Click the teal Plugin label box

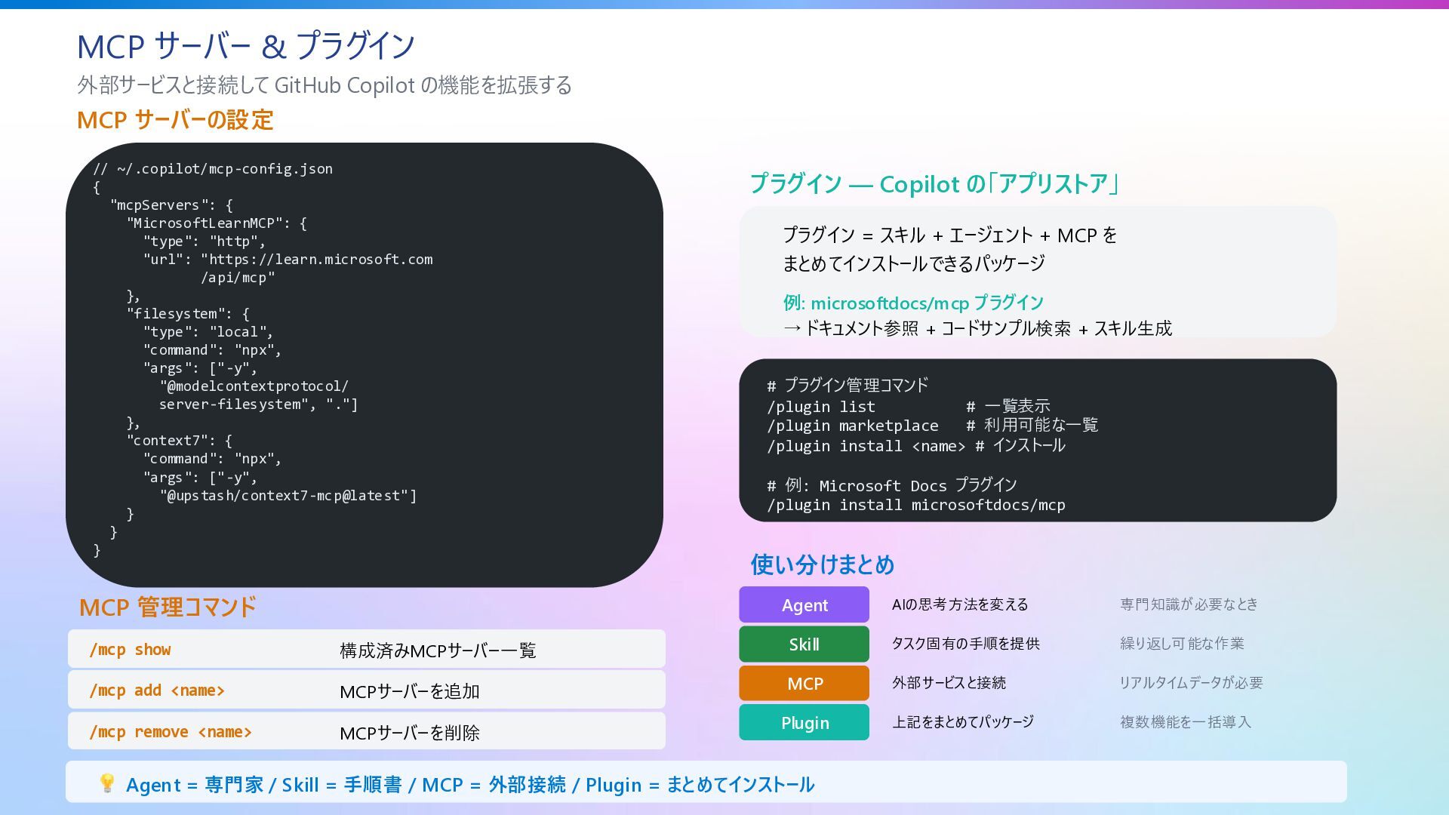[x=804, y=723]
